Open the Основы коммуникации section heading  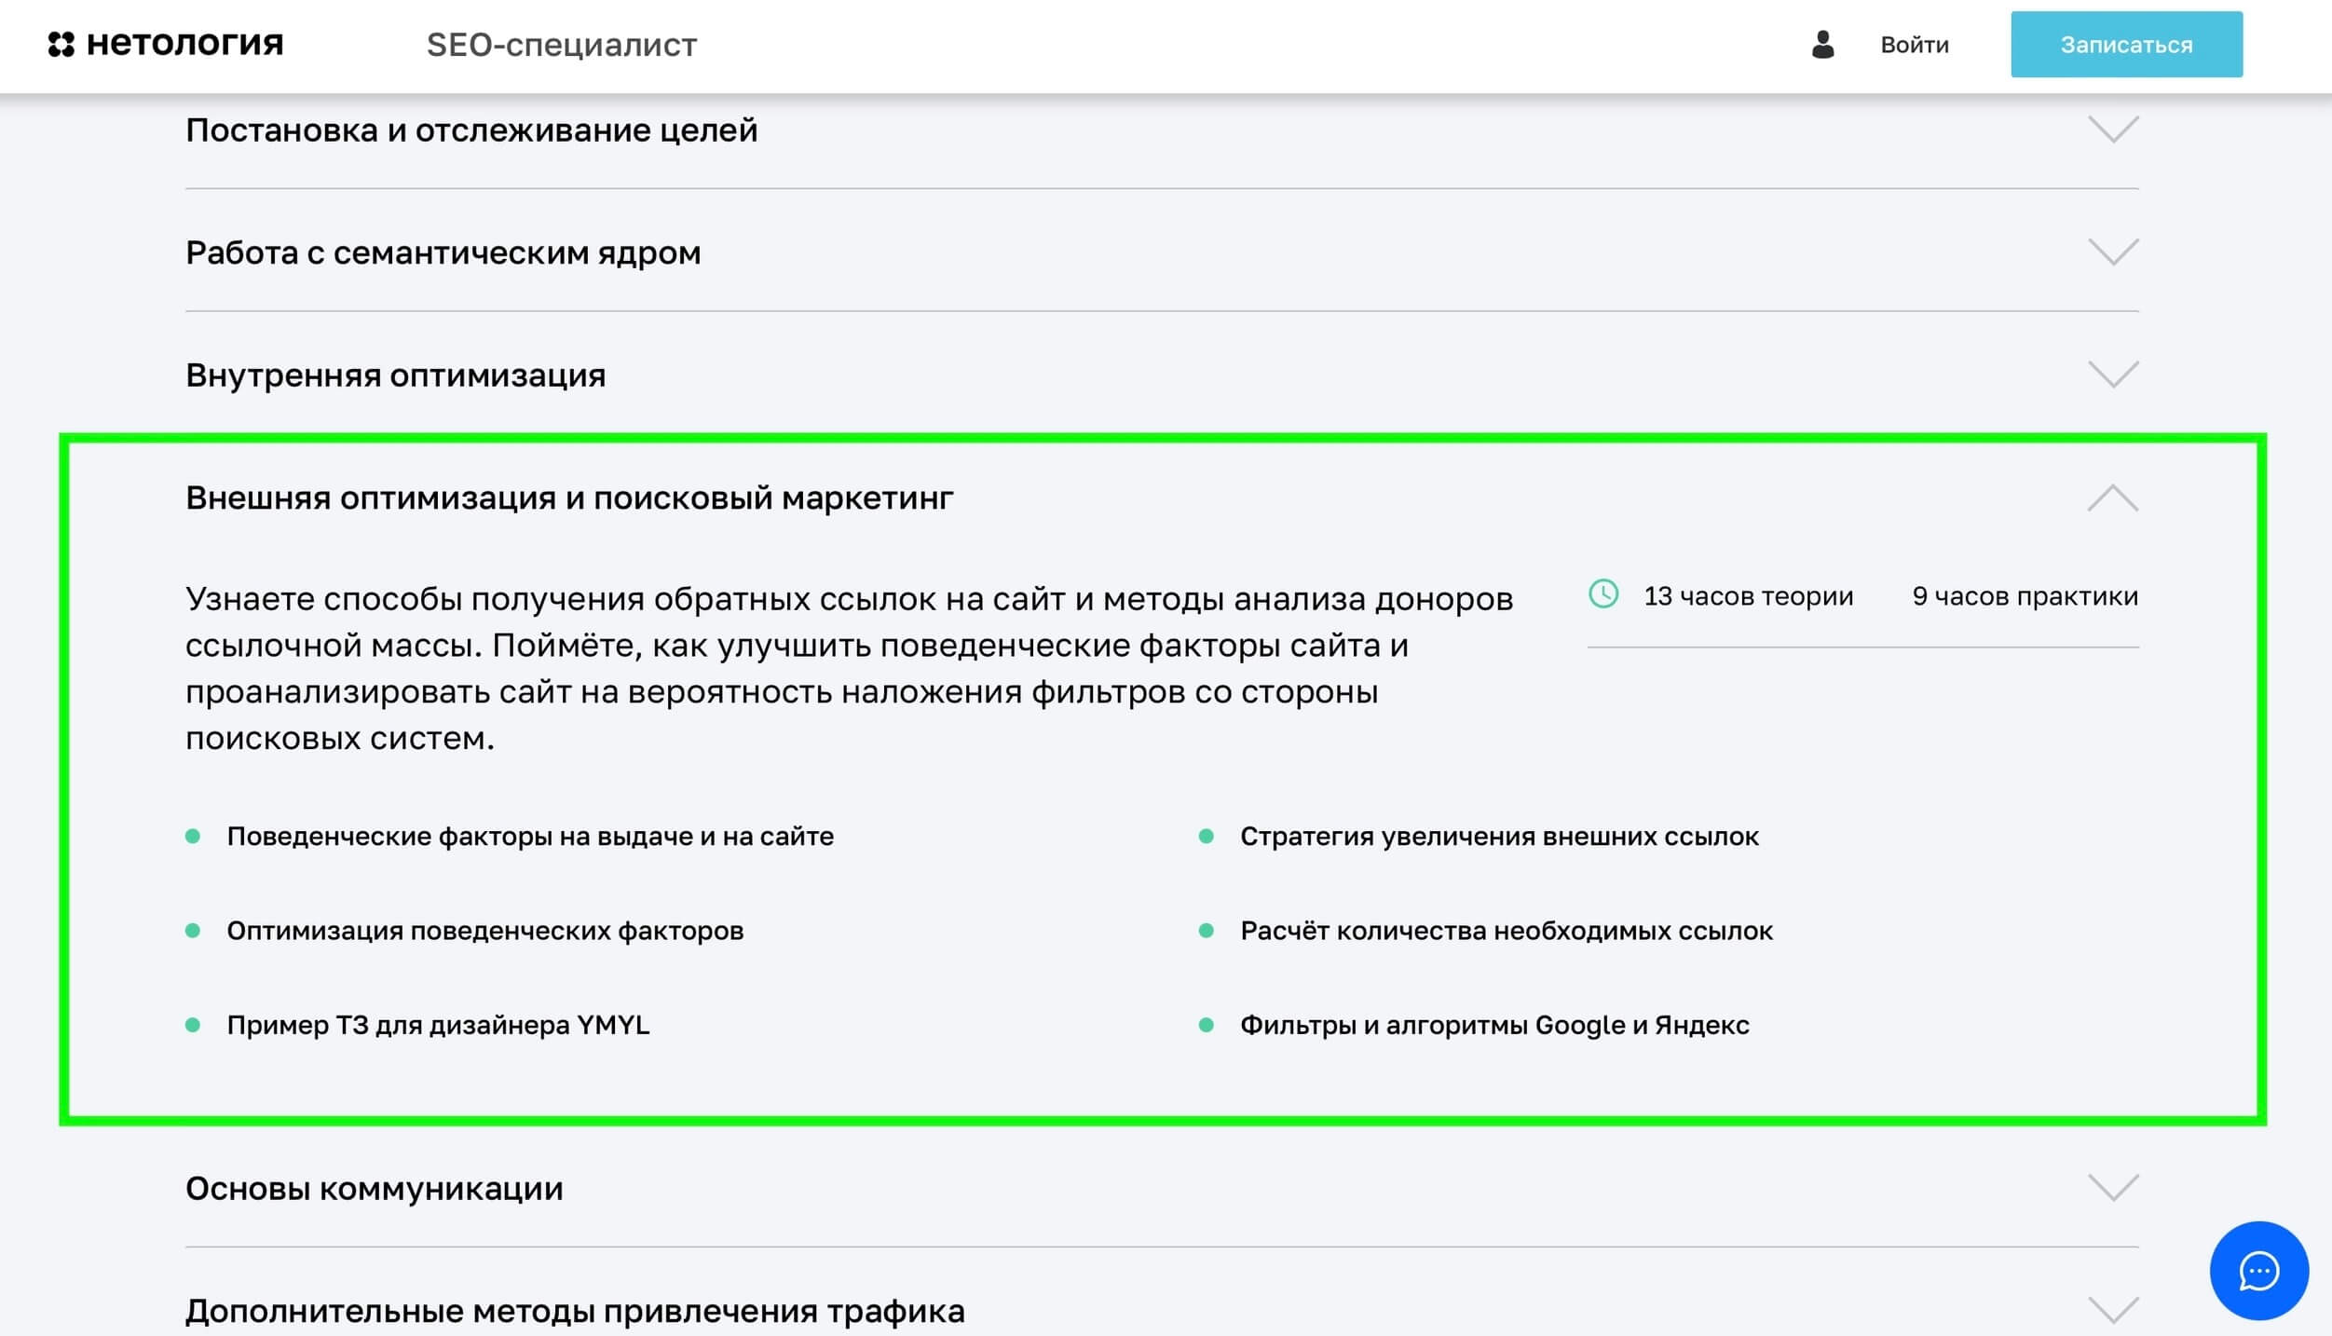pyautogui.click(x=375, y=1189)
